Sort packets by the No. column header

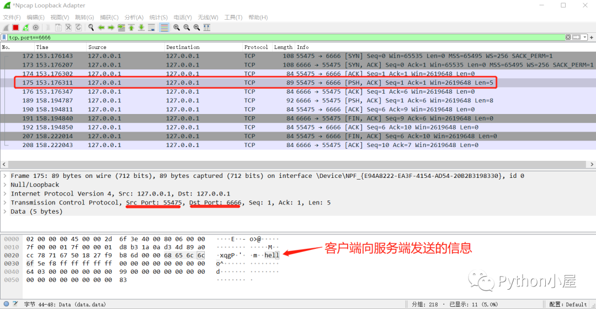click(x=18, y=47)
